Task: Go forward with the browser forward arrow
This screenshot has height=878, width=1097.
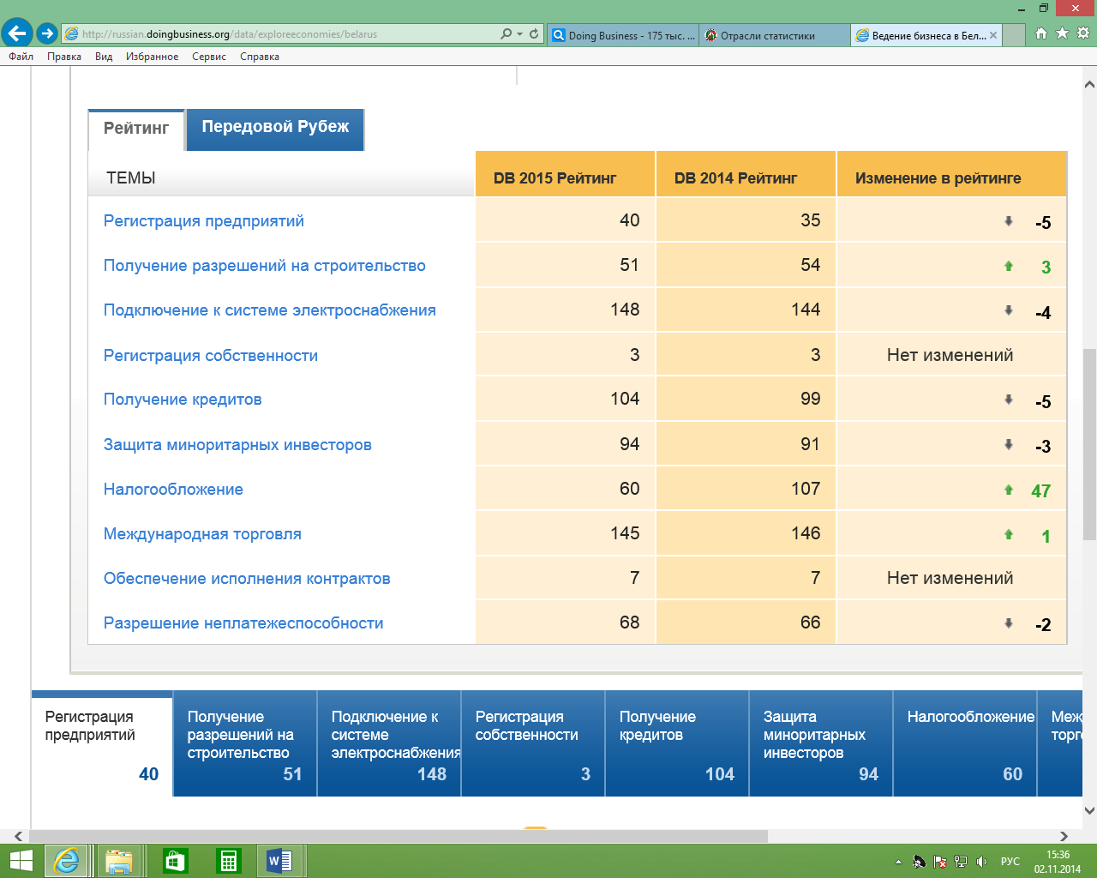Action: (x=47, y=33)
